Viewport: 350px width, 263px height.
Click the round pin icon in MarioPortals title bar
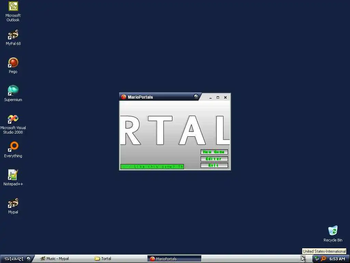[x=196, y=96]
